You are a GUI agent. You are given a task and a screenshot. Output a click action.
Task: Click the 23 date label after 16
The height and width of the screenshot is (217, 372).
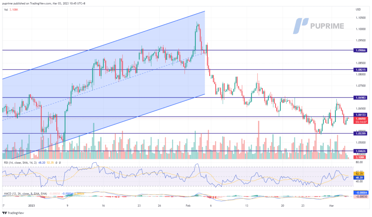tap(139, 206)
